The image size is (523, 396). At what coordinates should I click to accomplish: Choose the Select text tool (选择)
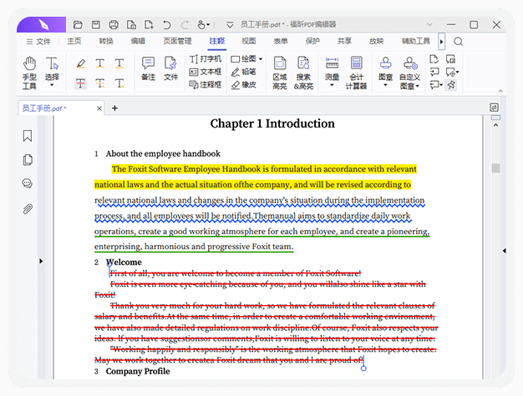pyautogui.click(x=52, y=69)
